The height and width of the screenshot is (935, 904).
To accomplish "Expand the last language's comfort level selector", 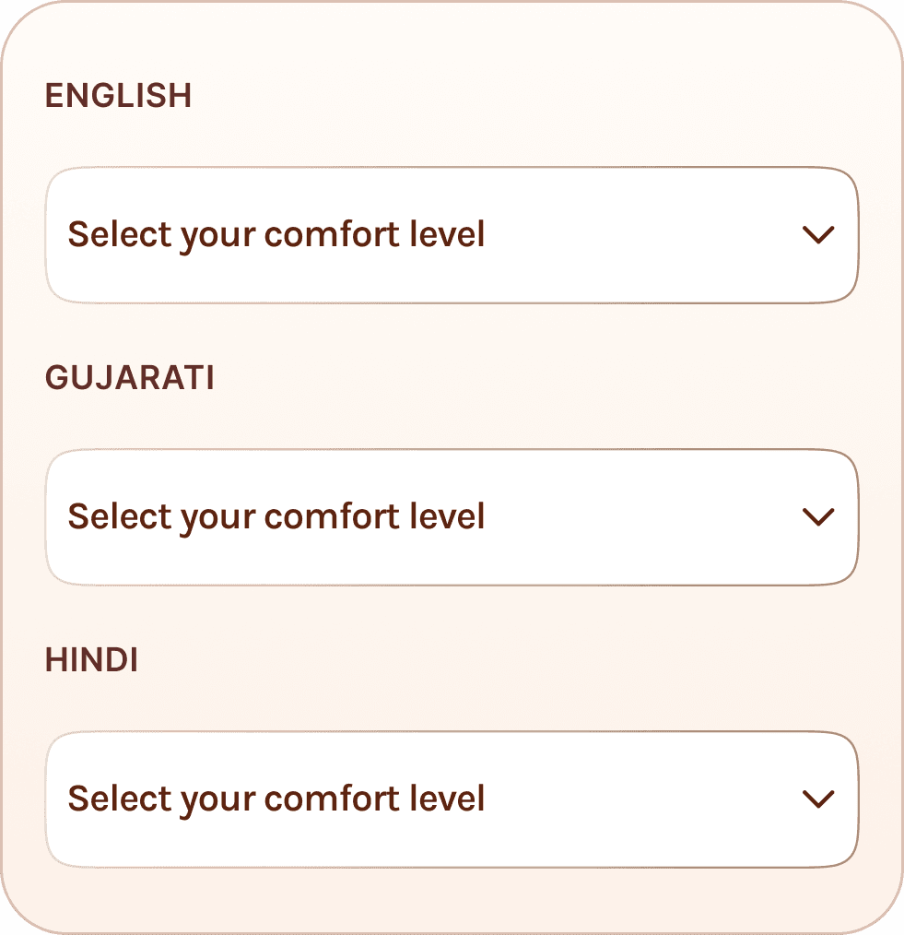I will point(452,799).
